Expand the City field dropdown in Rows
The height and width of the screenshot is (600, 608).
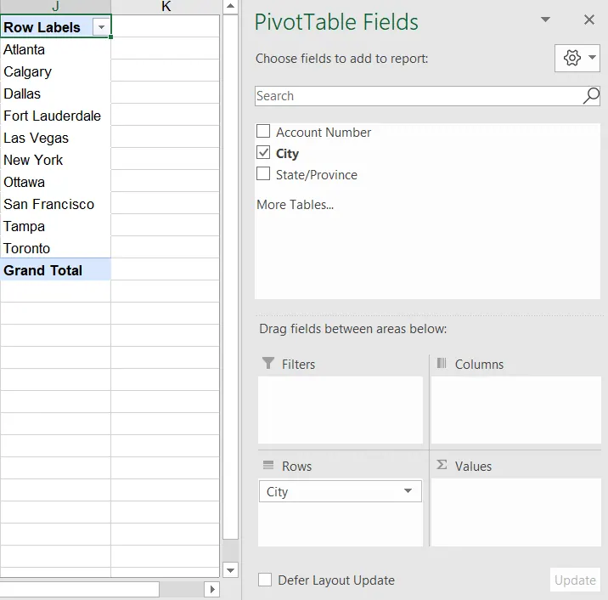pos(408,491)
